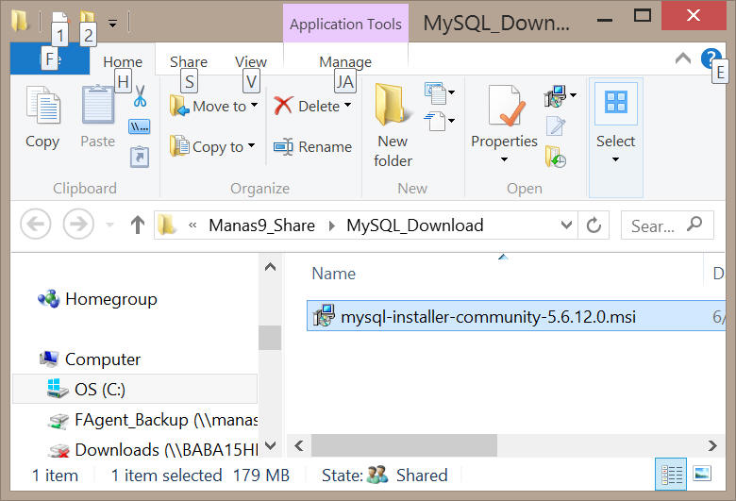Click the Edit pencil icon in Open group
The height and width of the screenshot is (501, 736).
click(556, 125)
